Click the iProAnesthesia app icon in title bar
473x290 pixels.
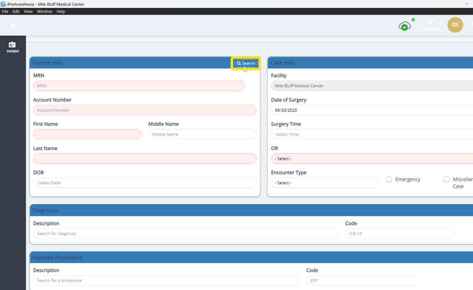[x=3, y=4]
